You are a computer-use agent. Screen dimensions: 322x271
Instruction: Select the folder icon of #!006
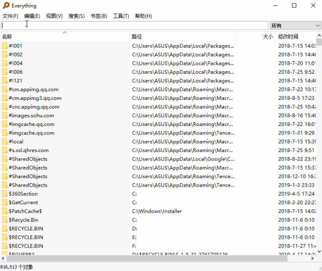[5, 72]
